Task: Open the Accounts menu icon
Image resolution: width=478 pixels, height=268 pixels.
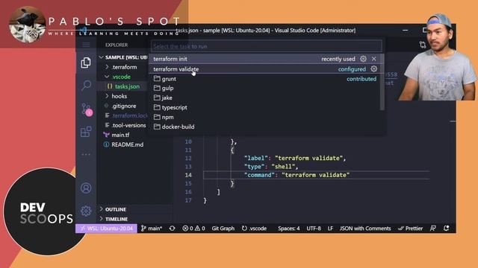Action: pos(86,188)
